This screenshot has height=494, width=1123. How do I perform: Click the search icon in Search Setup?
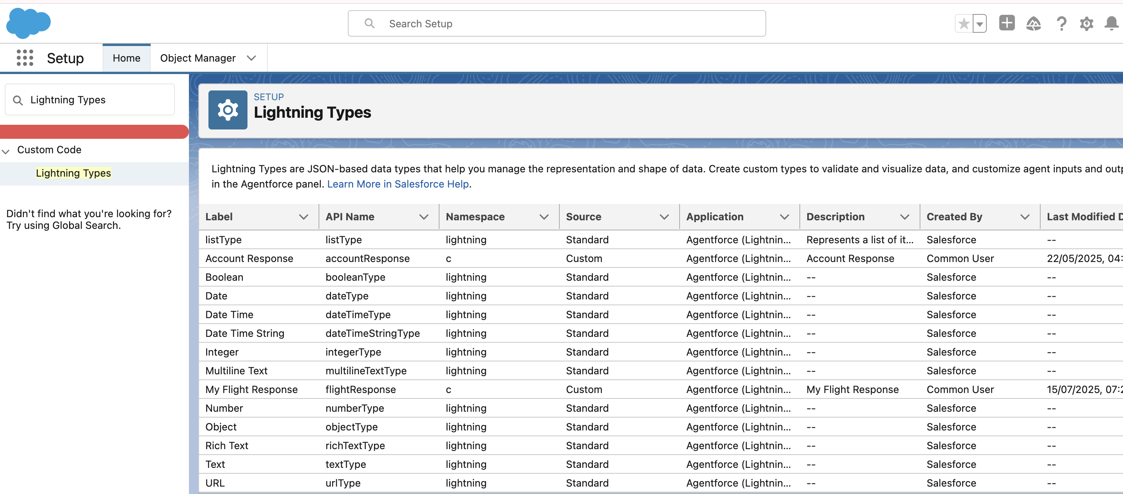369,23
